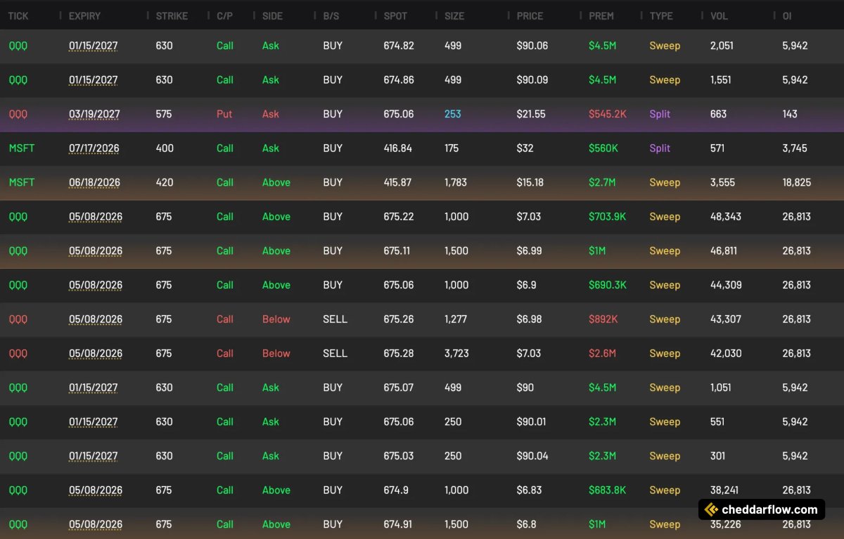Sort by the VOL column header
This screenshot has height=539, width=844.
[x=719, y=15]
